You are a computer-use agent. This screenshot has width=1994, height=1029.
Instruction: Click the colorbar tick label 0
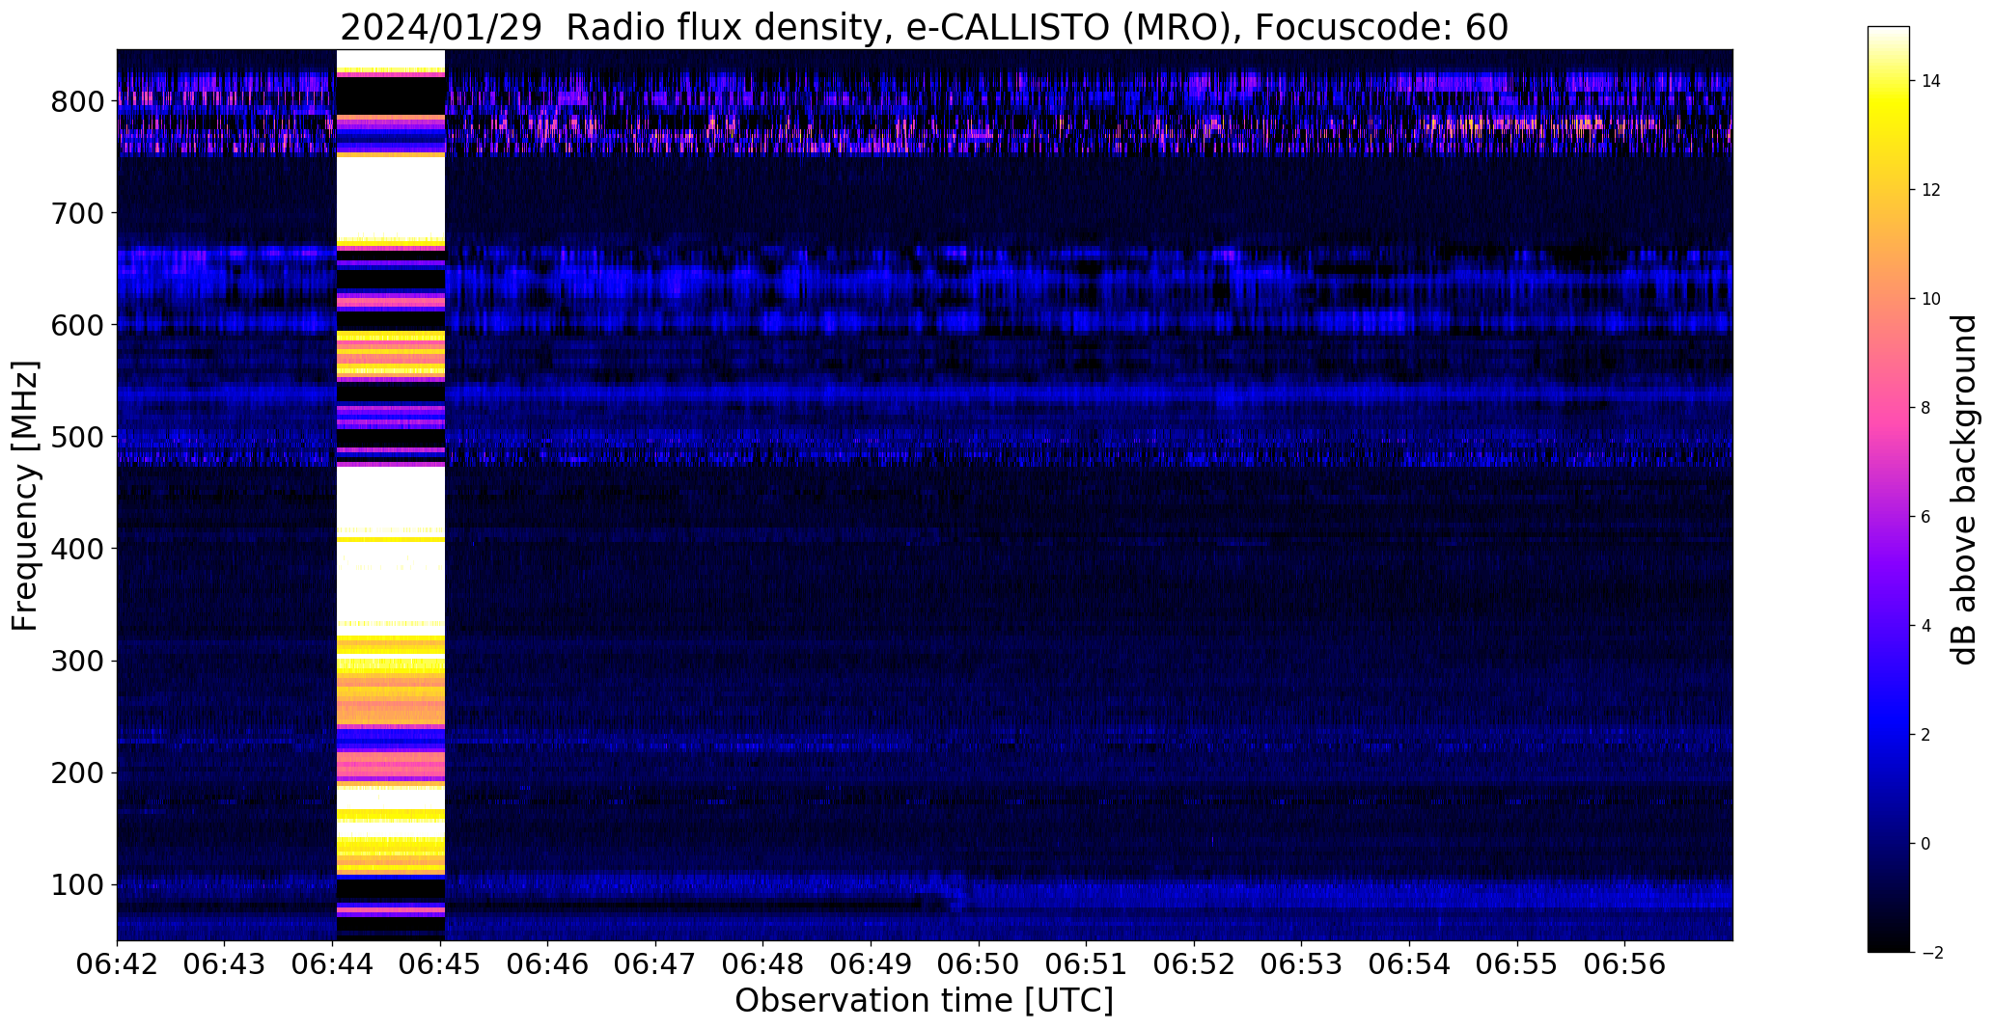click(x=1926, y=844)
